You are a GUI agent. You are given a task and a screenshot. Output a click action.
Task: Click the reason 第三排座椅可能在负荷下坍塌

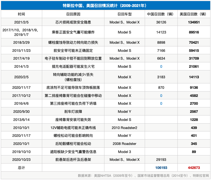tap(73, 103)
